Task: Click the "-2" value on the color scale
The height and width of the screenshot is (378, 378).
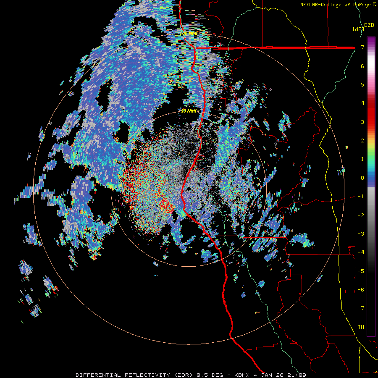Action: [x=361, y=215]
